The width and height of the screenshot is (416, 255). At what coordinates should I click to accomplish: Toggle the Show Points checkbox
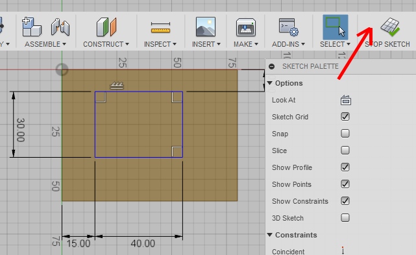pyautogui.click(x=345, y=184)
